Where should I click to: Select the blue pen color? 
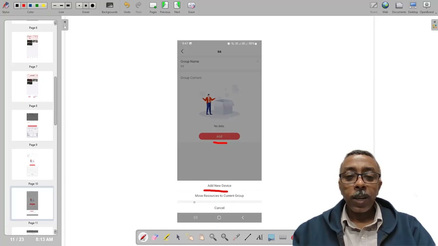click(x=30, y=5)
